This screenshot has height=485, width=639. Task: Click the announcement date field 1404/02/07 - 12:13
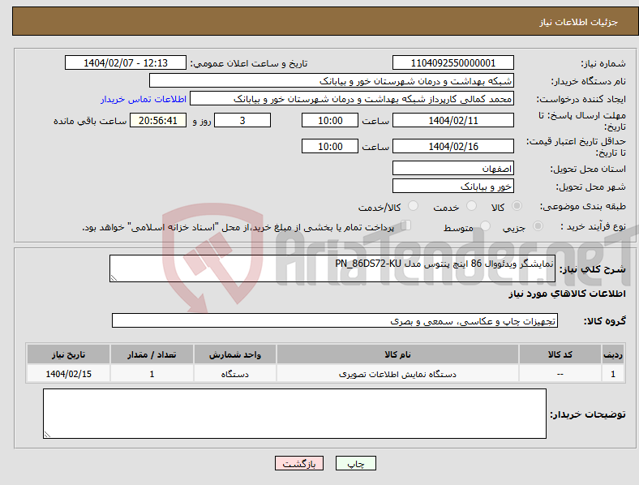point(126,62)
